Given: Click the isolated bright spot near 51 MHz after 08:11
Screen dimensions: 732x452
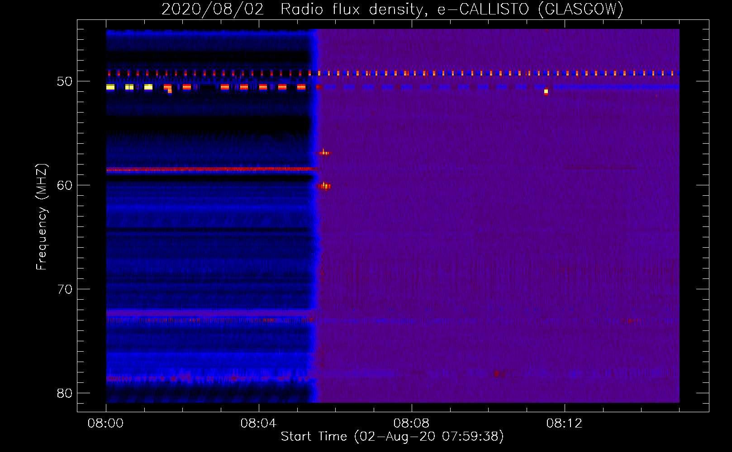Looking at the screenshot, I should [x=546, y=91].
